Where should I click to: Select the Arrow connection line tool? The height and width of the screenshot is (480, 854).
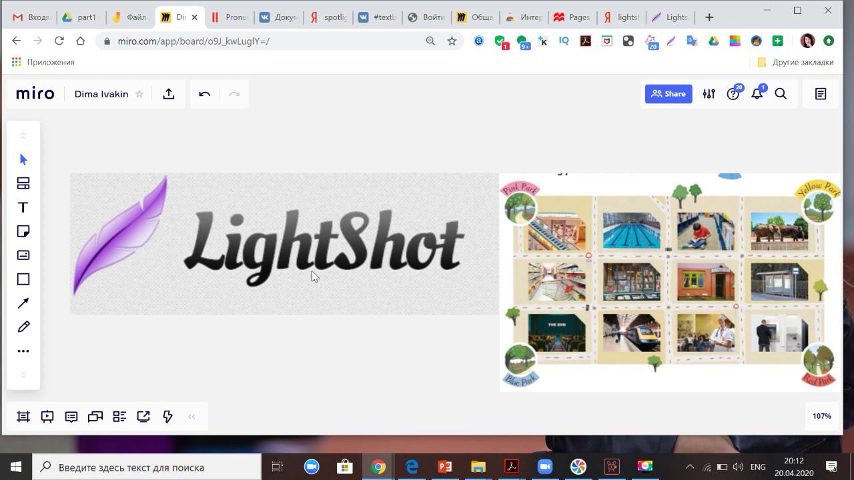[23, 303]
